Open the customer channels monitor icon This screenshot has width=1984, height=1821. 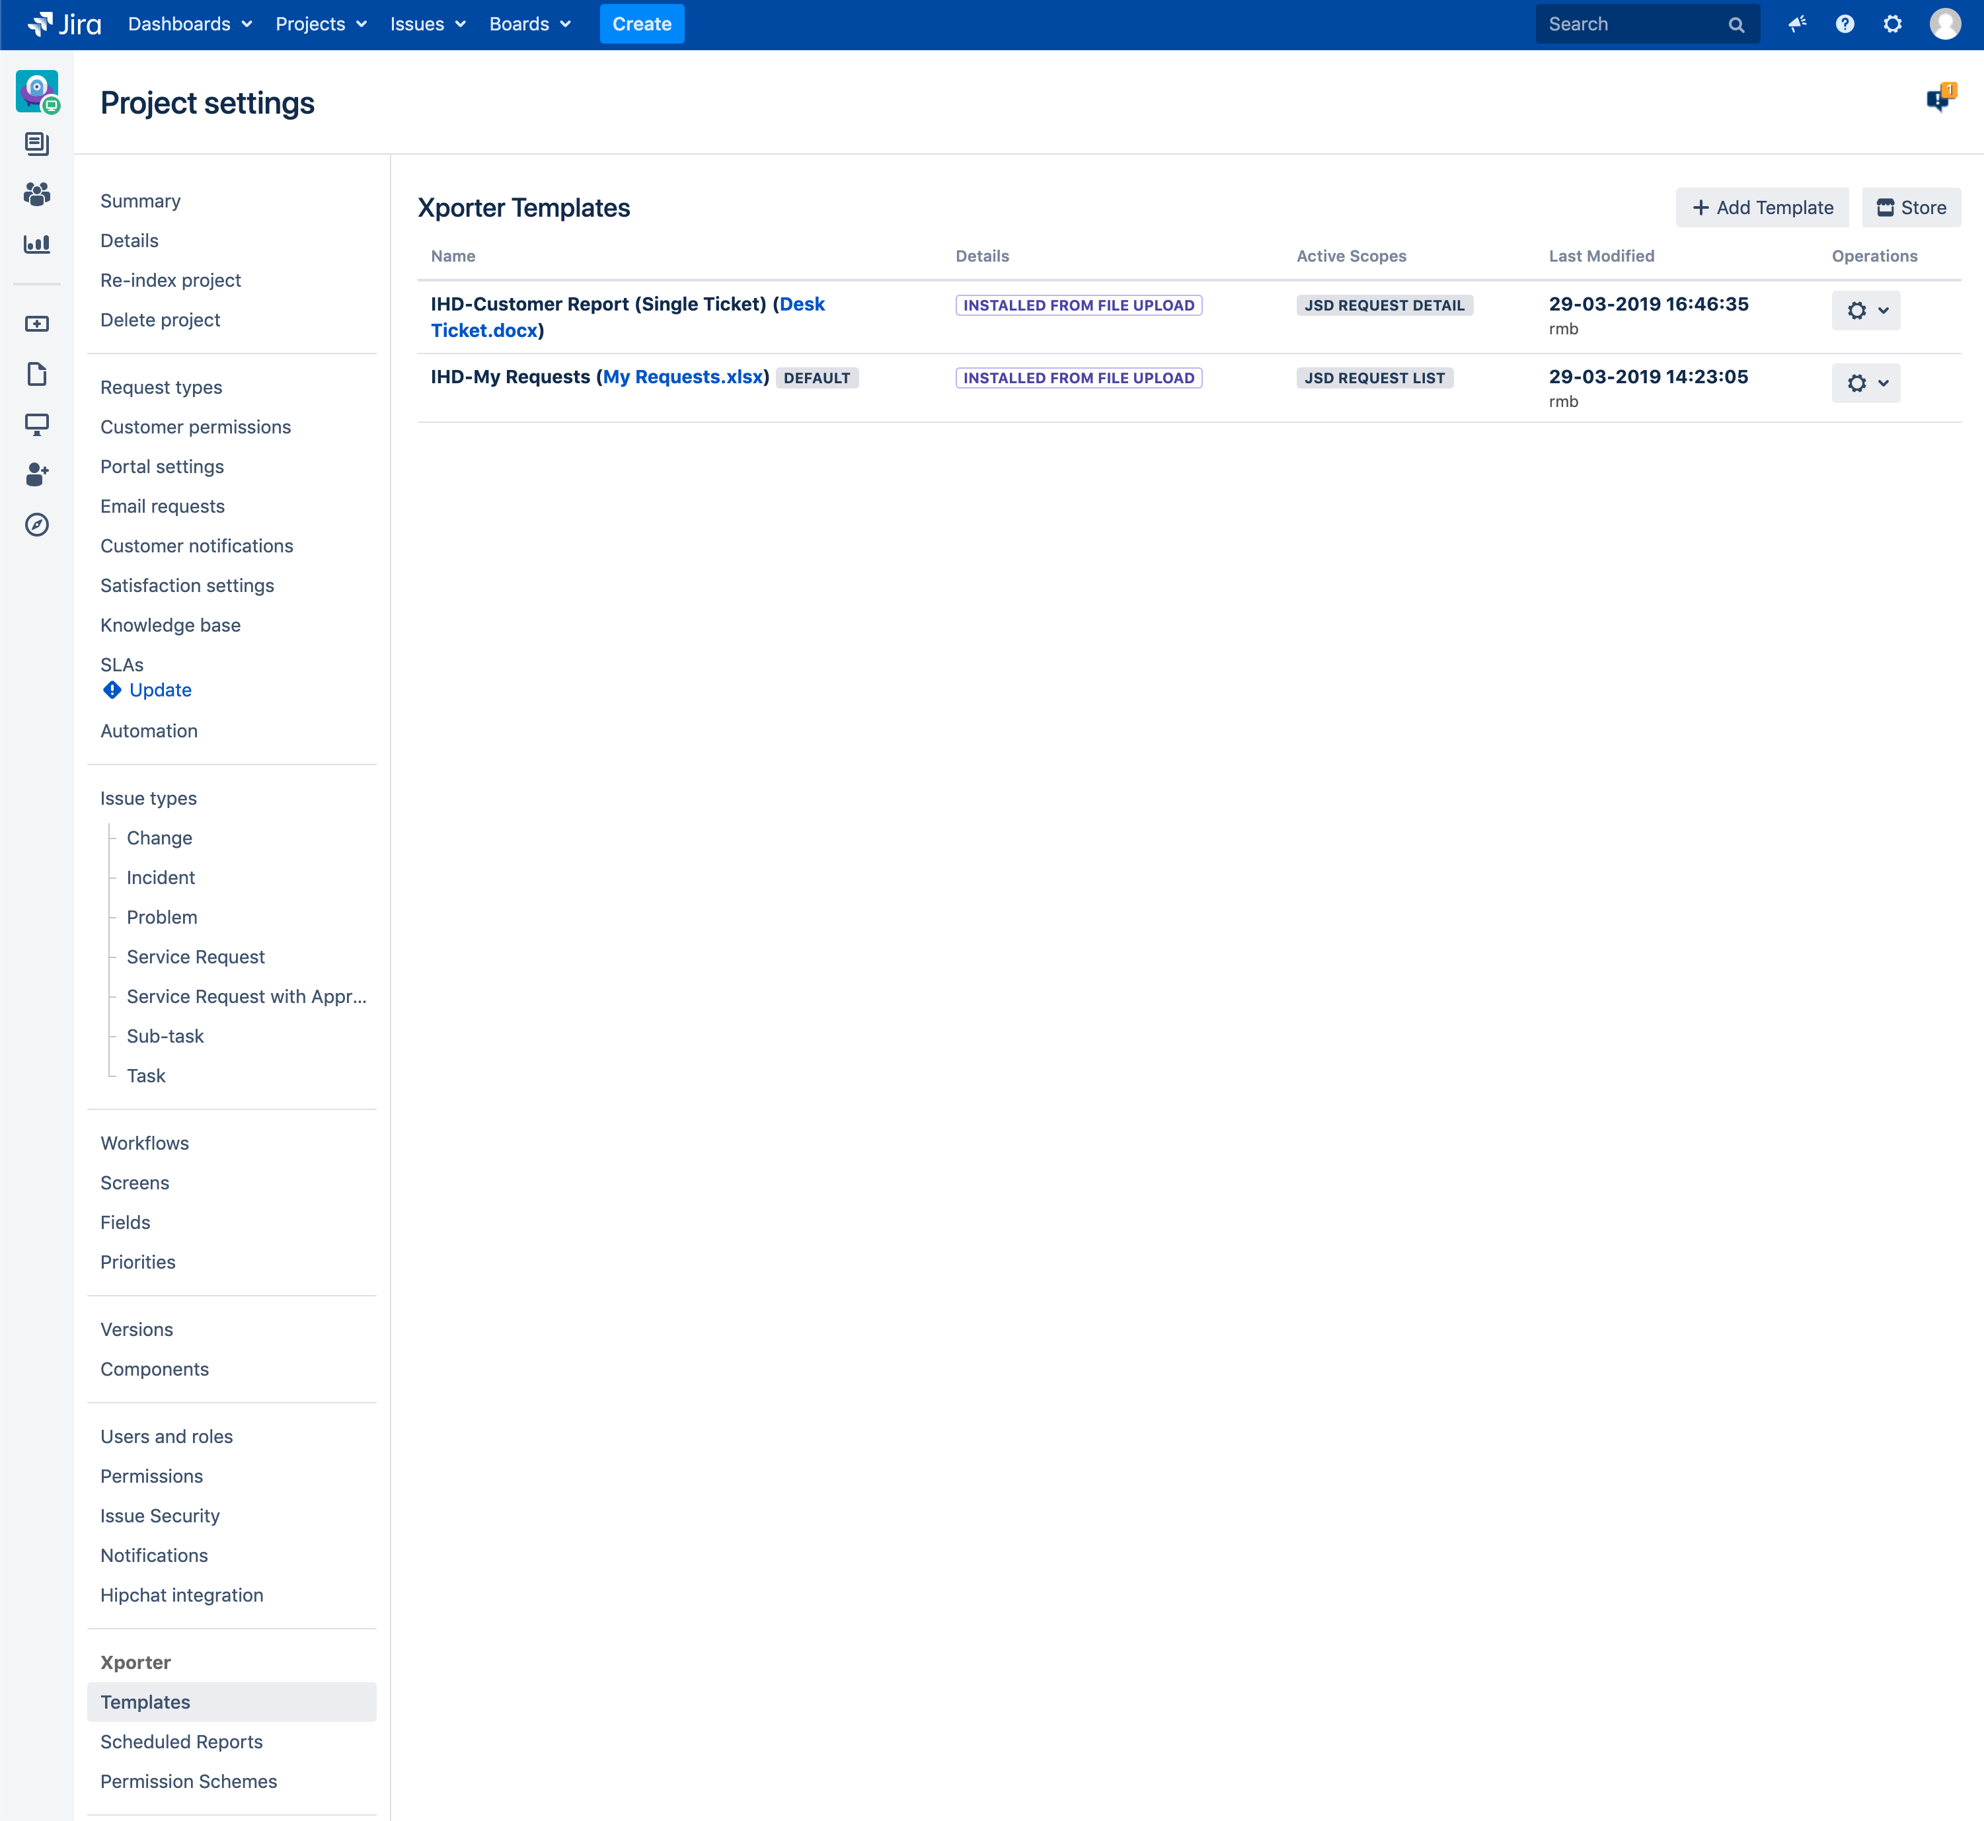coord(36,424)
